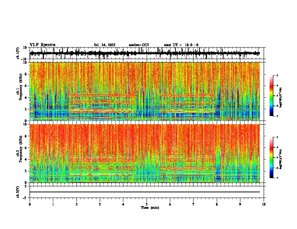Image resolution: width=297 pixels, height=229 pixels.
Task: Click the ch.2 color bar log(PSD) label
Action: click(280, 159)
